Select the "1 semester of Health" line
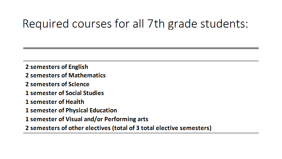This screenshot has width=282, height=159. pos(55,102)
